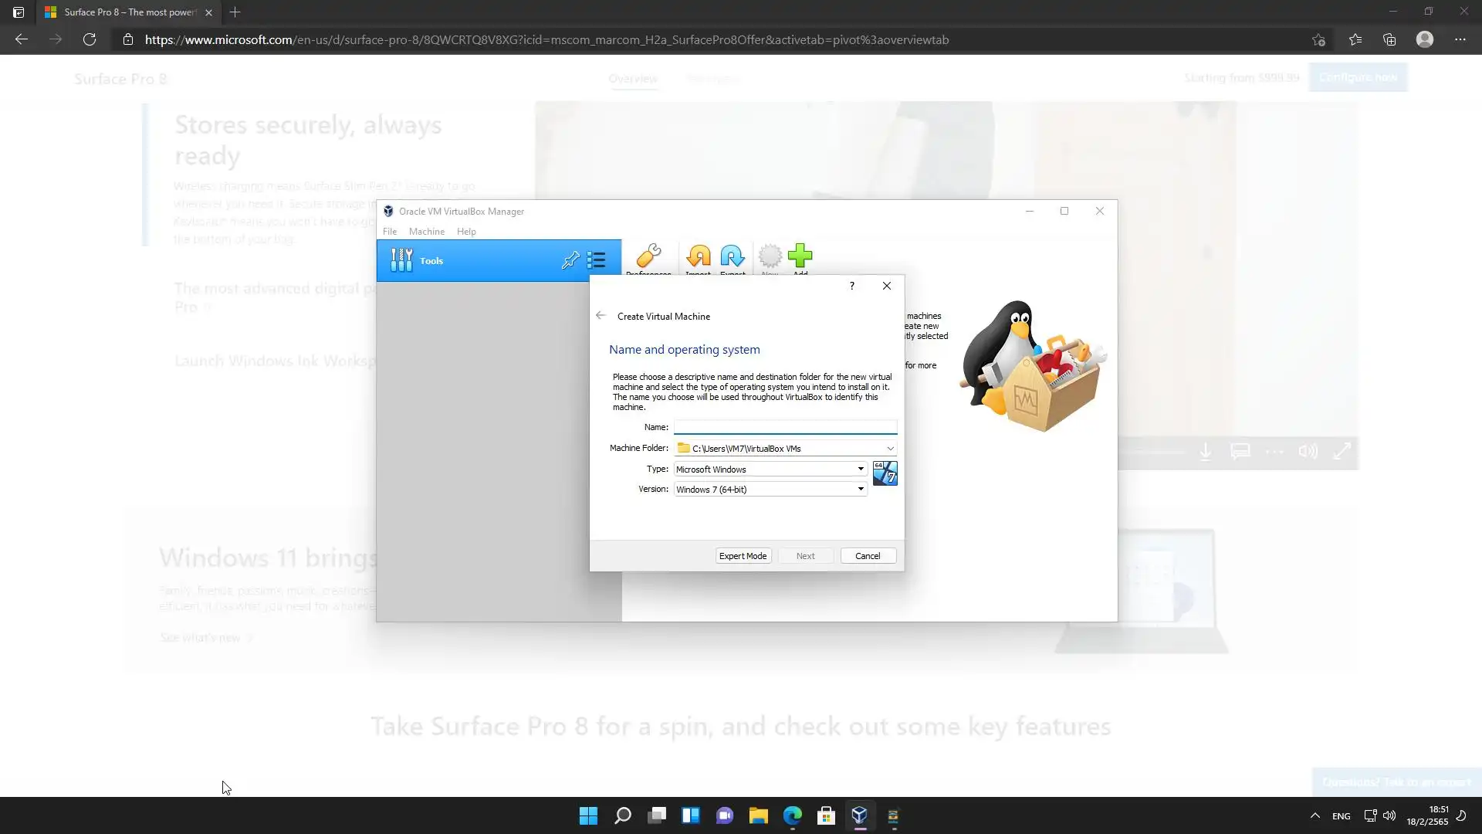
Task: Click the dialog help question mark
Action: click(851, 286)
